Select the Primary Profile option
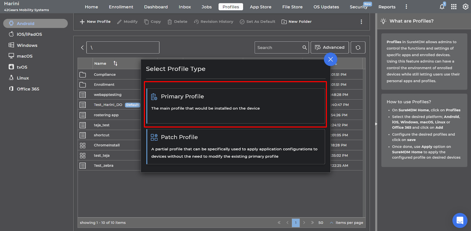Viewport: 471px width, 231px height. pos(235,106)
